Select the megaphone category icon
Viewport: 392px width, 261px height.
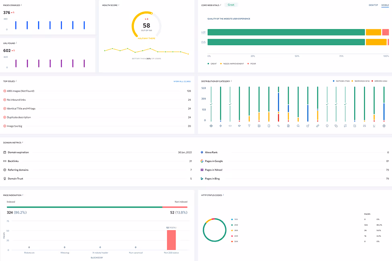[240, 126]
